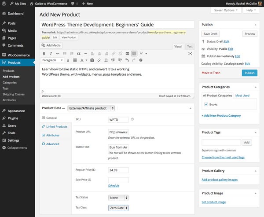Viewport: 264px width, 217px height.
Task: Collapse Product Tags box
Action: click(x=255, y=132)
